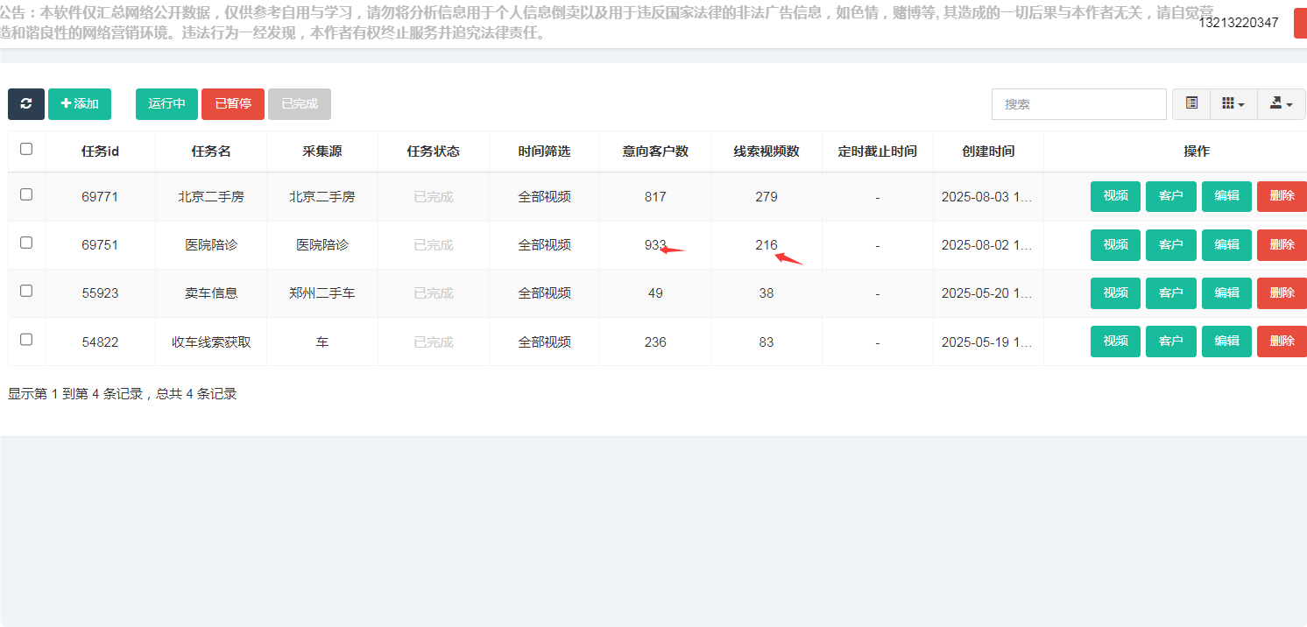This screenshot has height=627, width=1307.
Task: Filter tasks by 运行中 status
Action: pos(166,104)
